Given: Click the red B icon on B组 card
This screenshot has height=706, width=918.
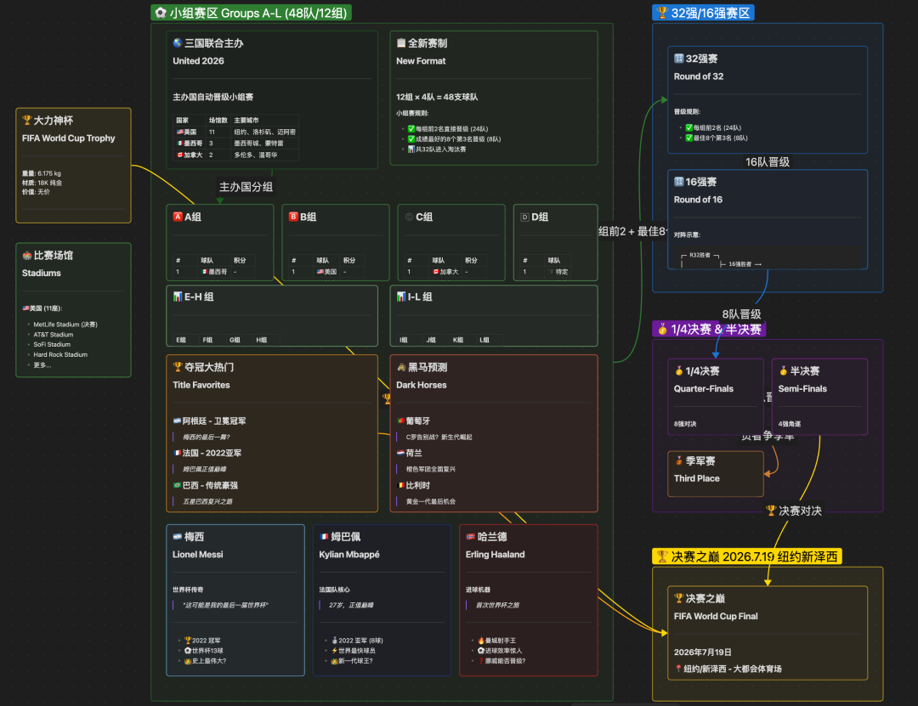Looking at the screenshot, I should click(x=293, y=217).
